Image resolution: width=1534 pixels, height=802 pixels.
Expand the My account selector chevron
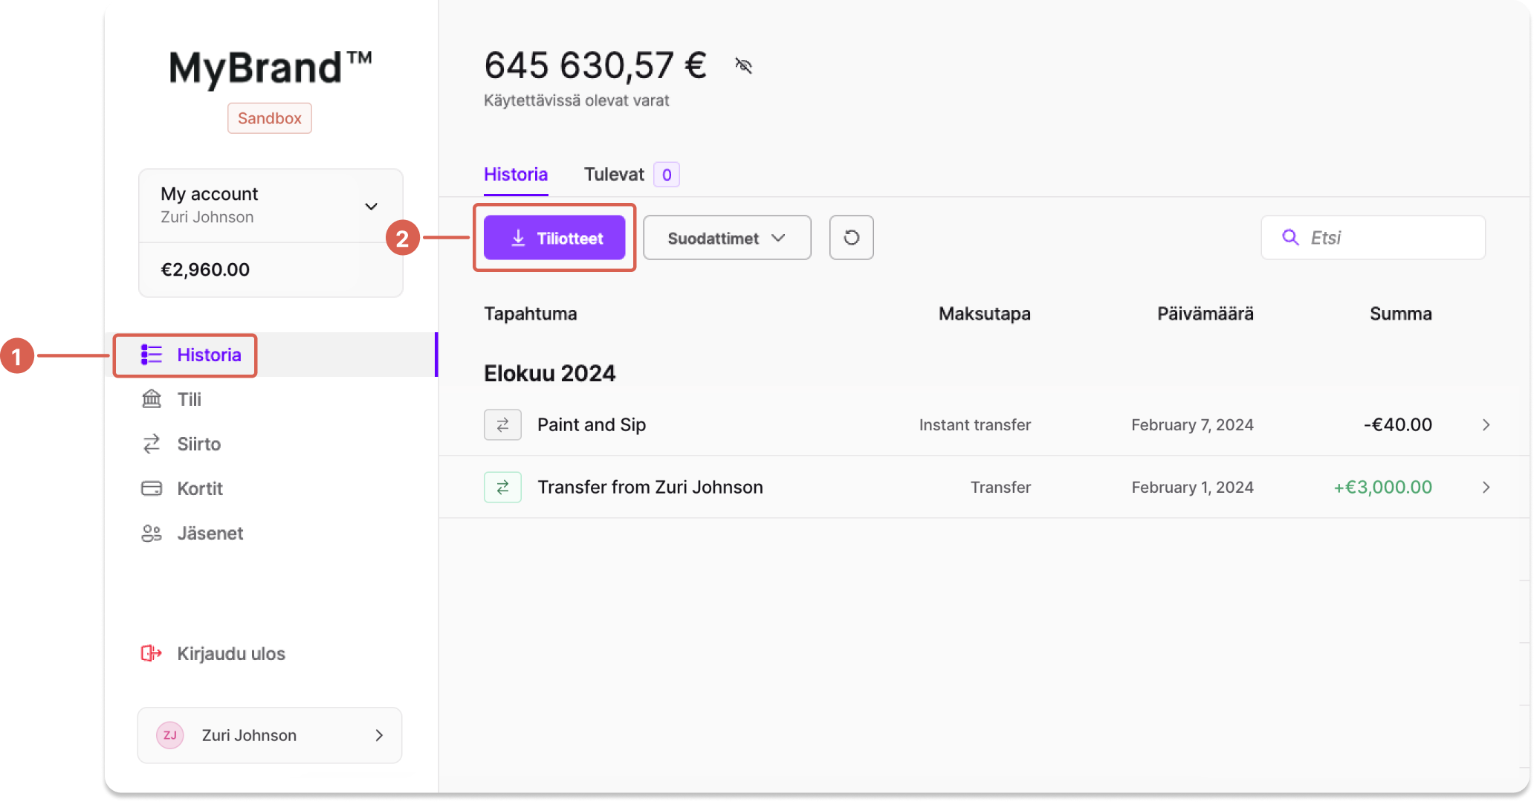[x=371, y=206]
